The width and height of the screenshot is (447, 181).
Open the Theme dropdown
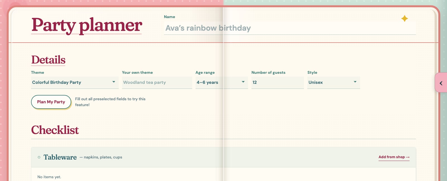[75, 82]
